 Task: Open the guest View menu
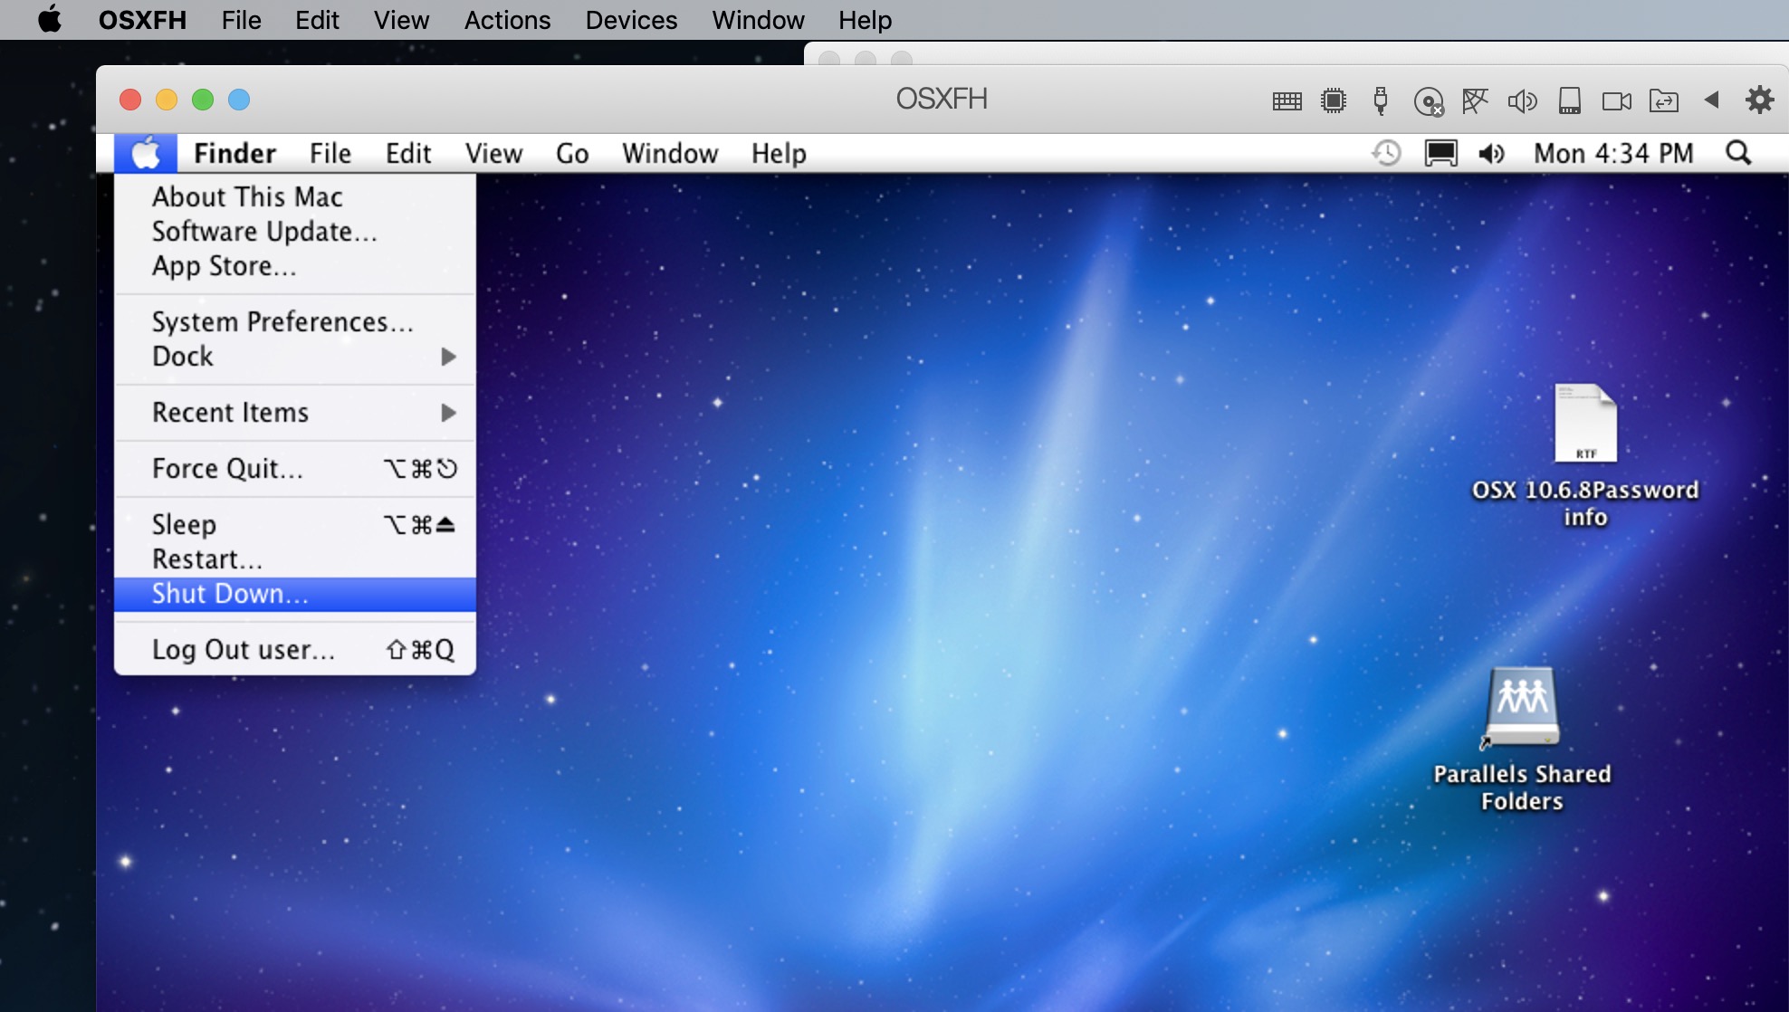(493, 154)
